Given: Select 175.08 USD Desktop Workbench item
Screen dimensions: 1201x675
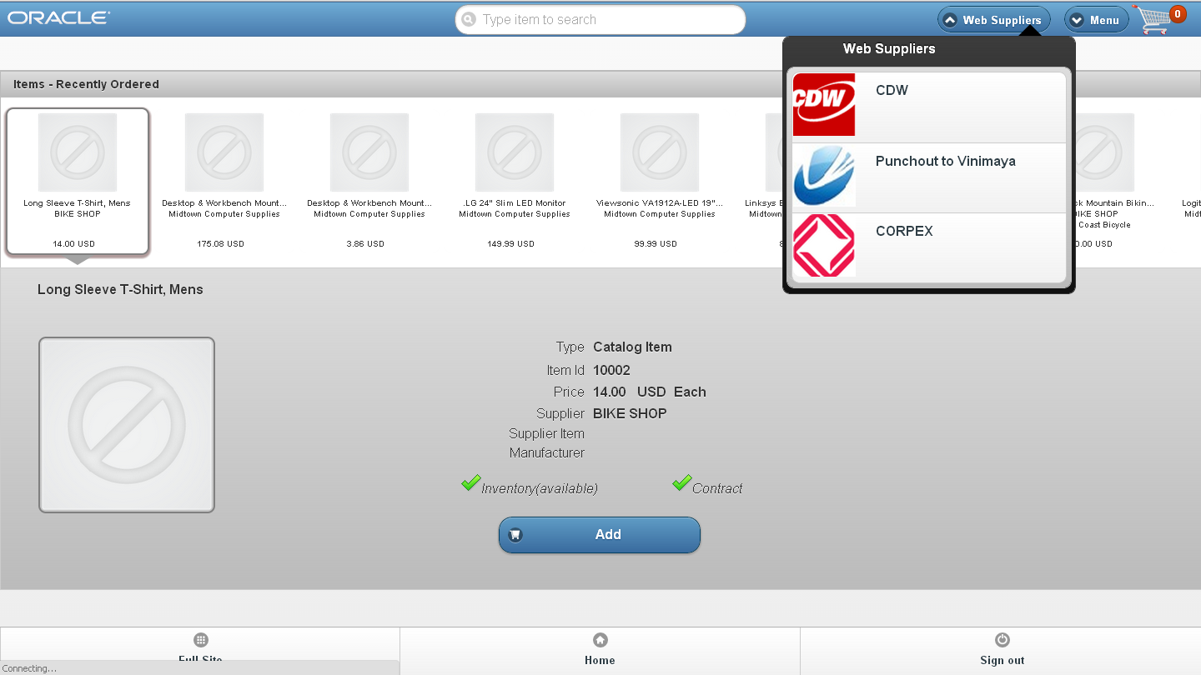Looking at the screenshot, I should [224, 181].
